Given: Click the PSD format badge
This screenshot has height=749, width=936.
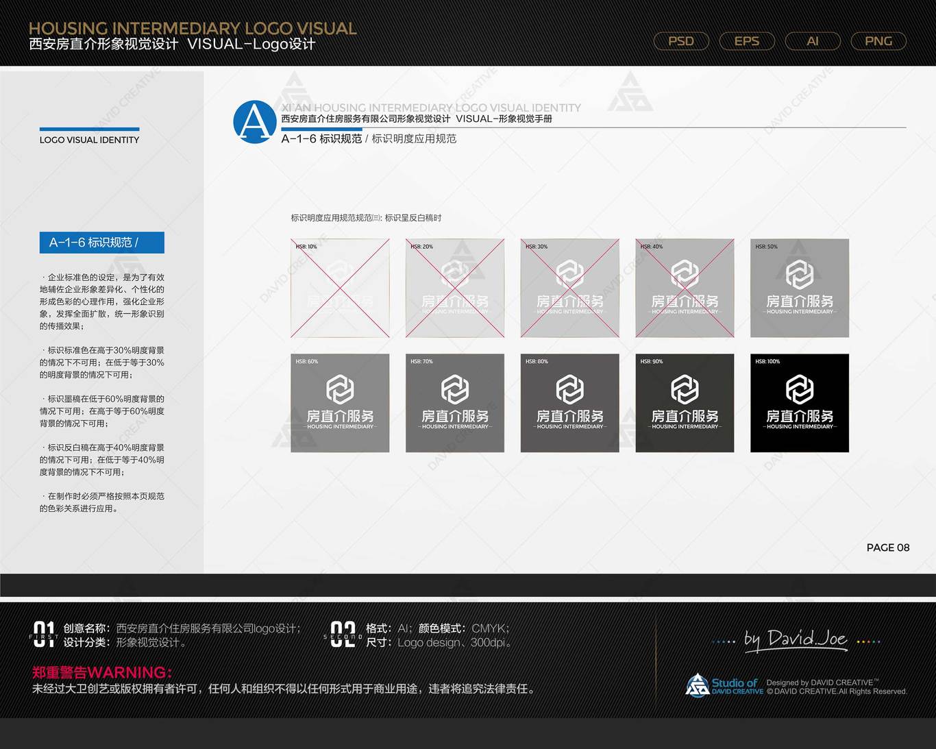Looking at the screenshot, I should (681, 41).
